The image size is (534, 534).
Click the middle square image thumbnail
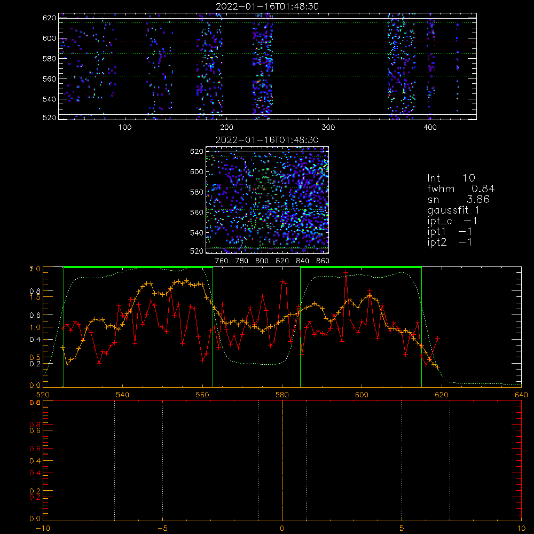[268, 200]
